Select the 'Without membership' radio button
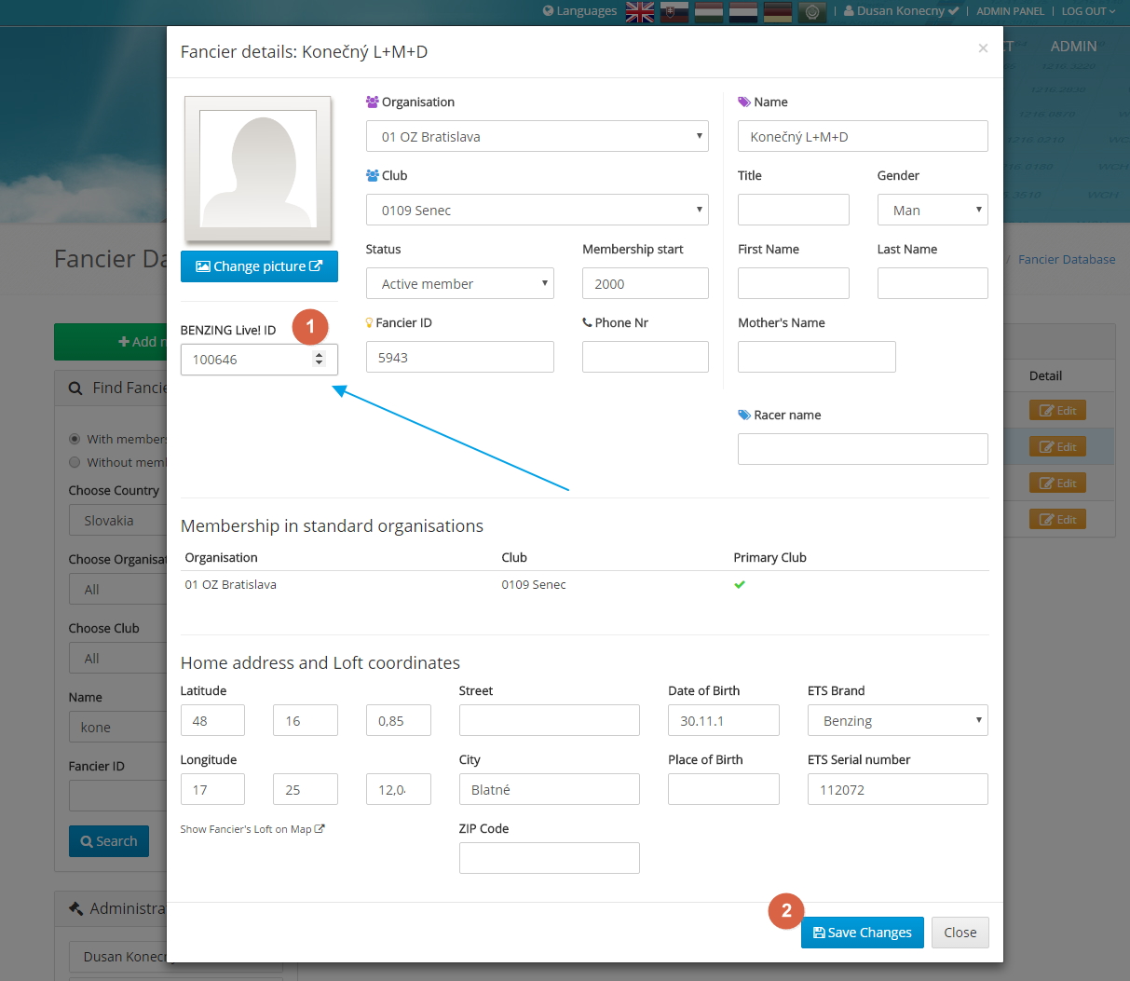Screen dimensions: 1130x981 pyautogui.click(x=75, y=462)
